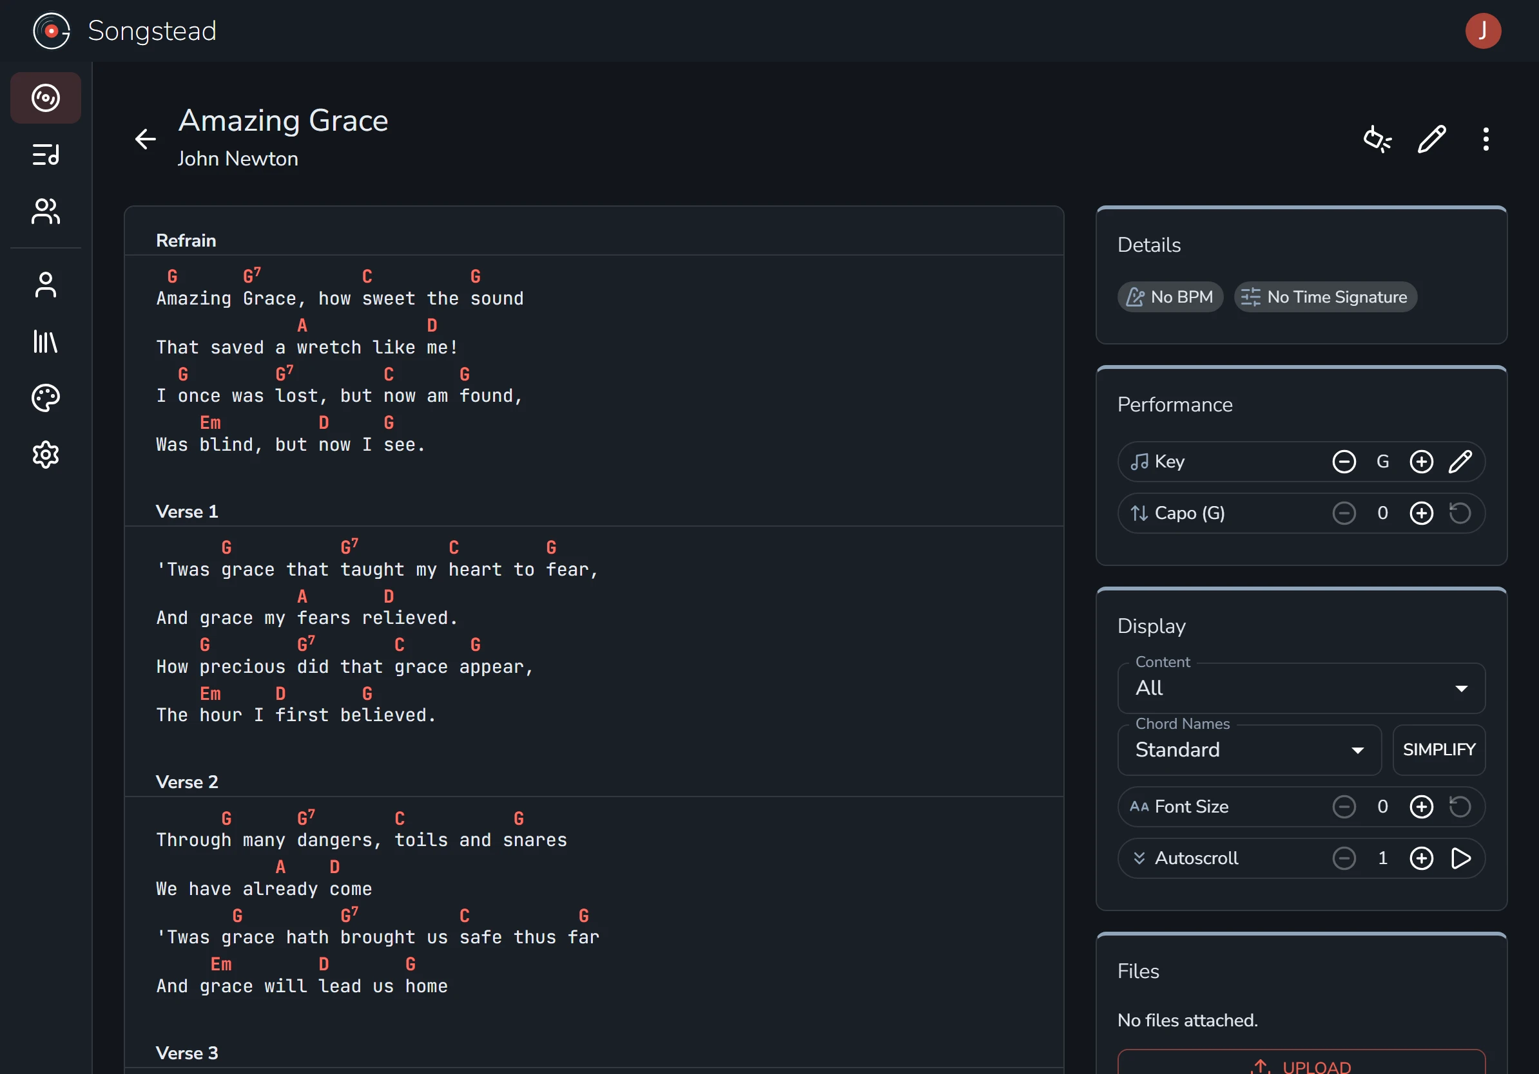
Task: Start Autoscroll with play button
Action: (1460, 858)
